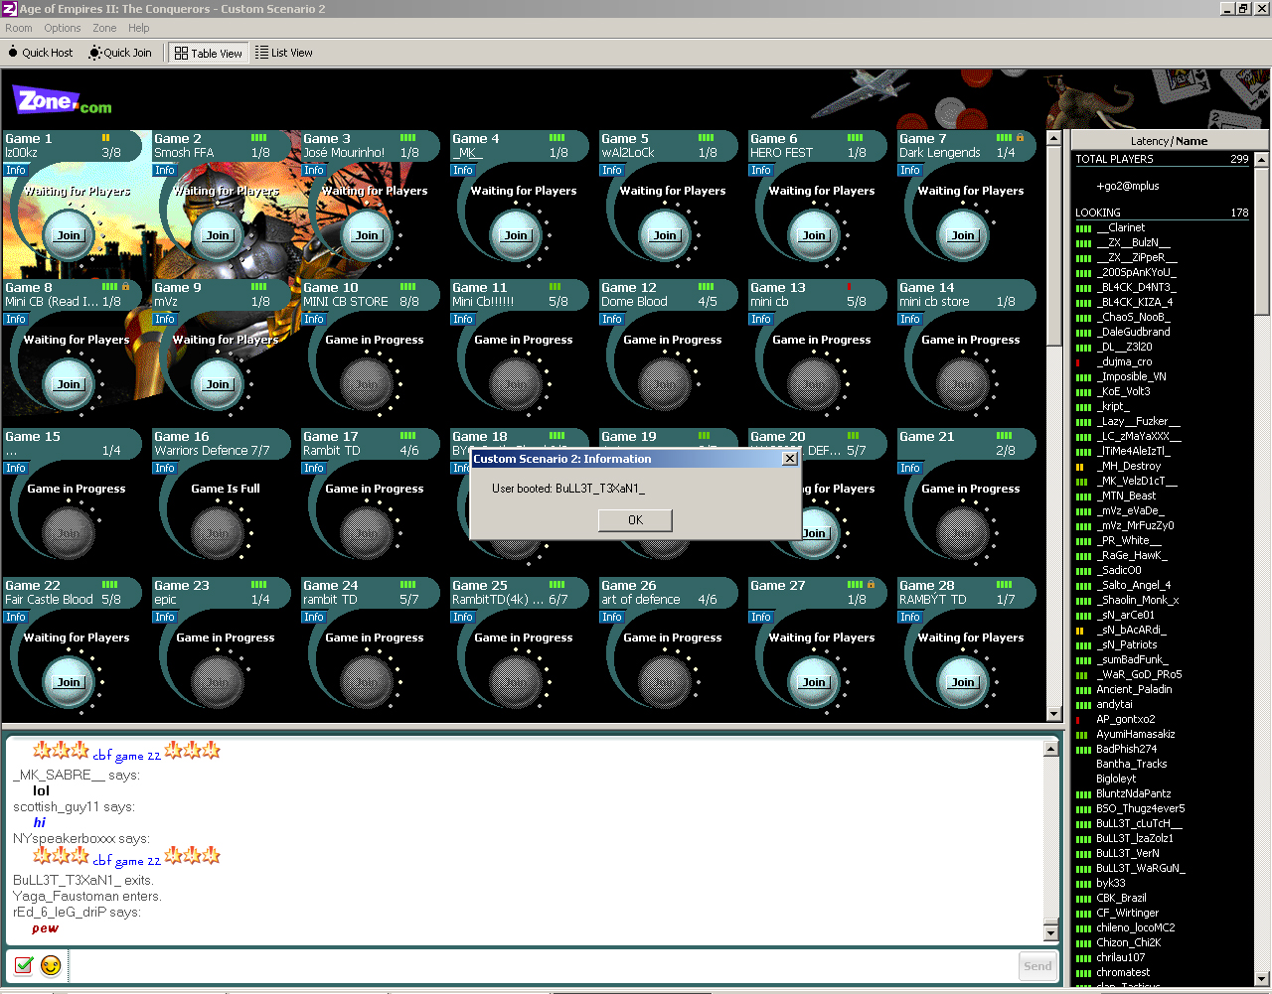Open Info for Game 14 mini cb store
The image size is (1272, 994).
910,319
